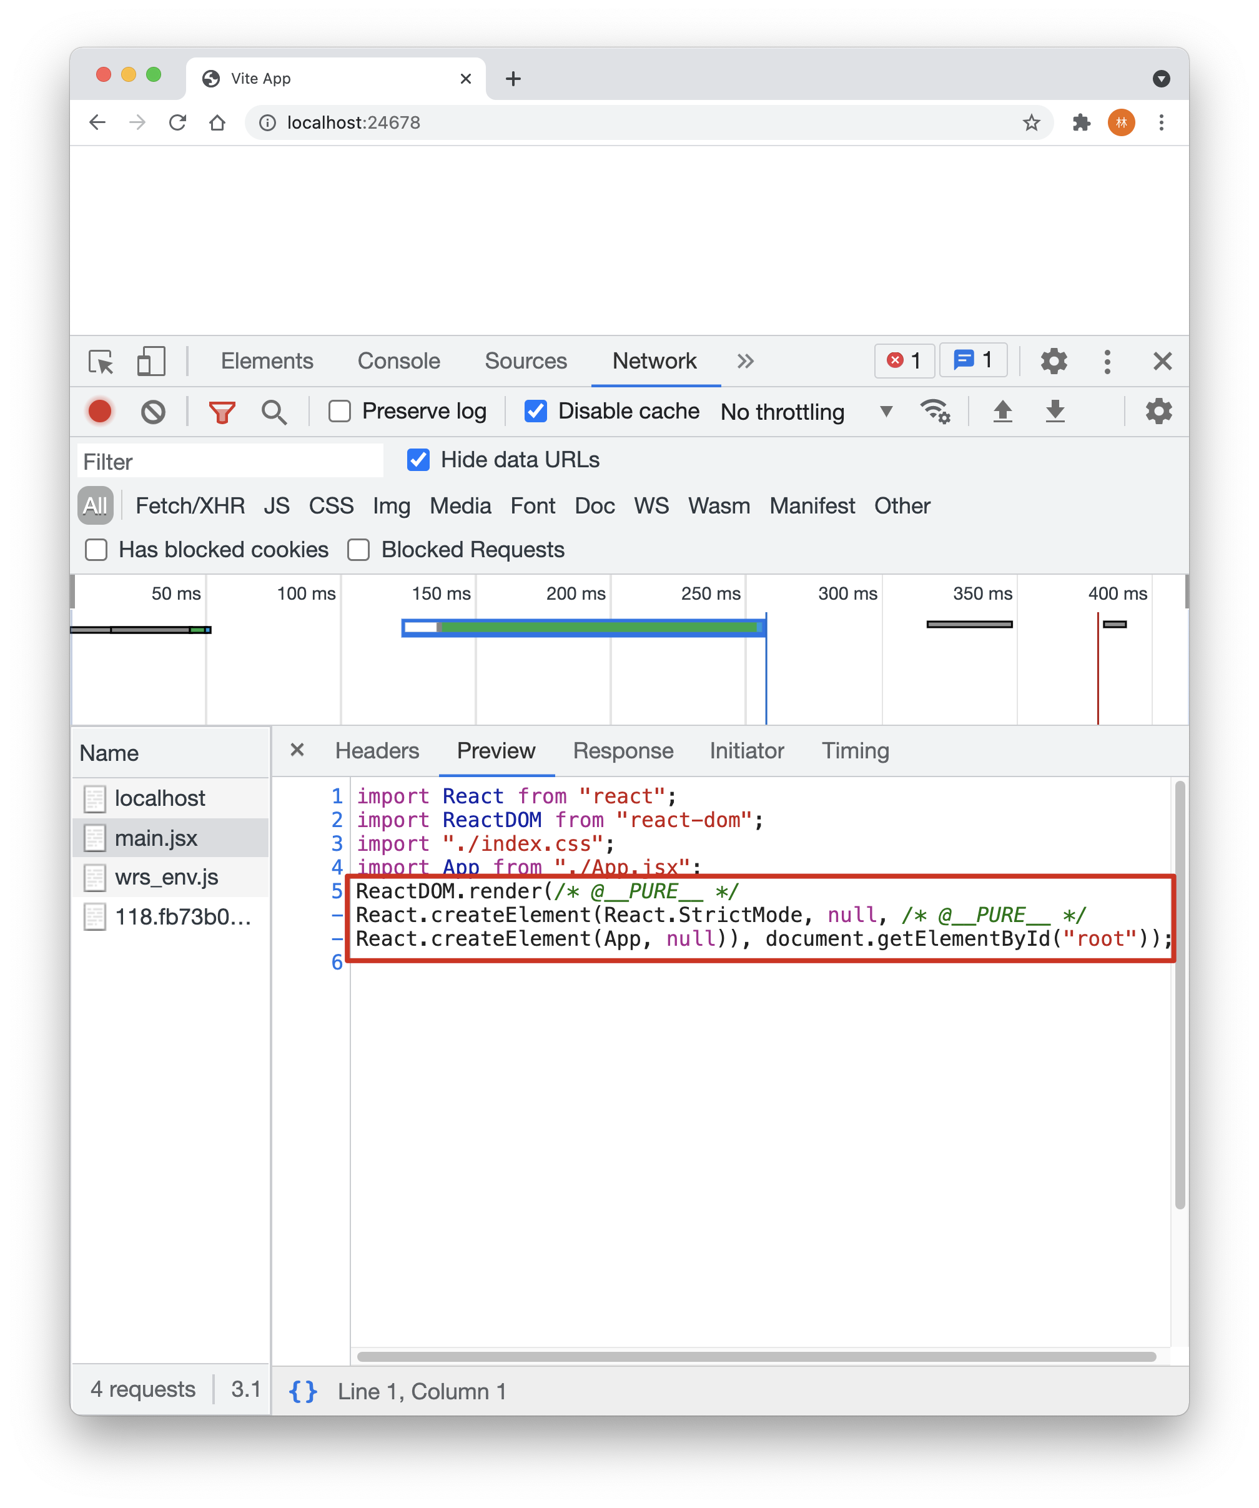Open the tab search dropdown arrow
This screenshot has width=1259, height=1508.
click(1161, 78)
